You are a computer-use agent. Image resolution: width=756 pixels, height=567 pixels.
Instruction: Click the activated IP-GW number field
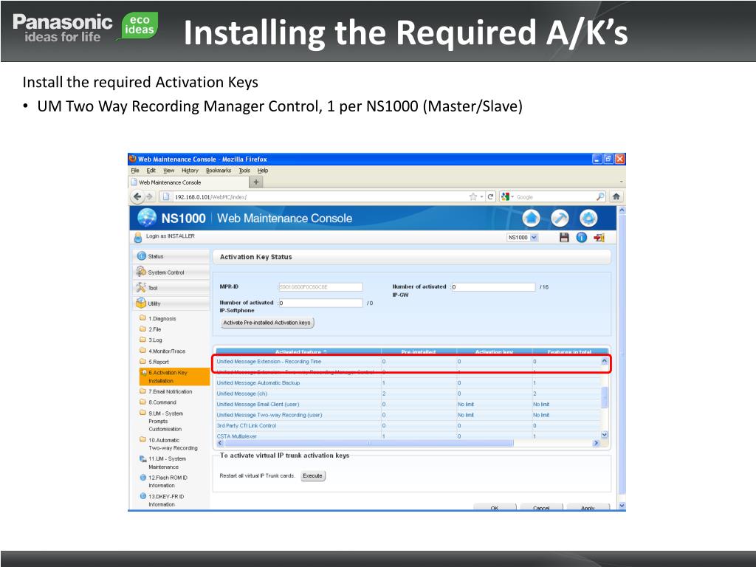[x=493, y=287]
